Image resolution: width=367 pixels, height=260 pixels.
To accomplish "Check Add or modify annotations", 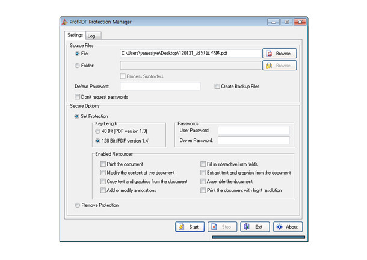I will (103, 190).
